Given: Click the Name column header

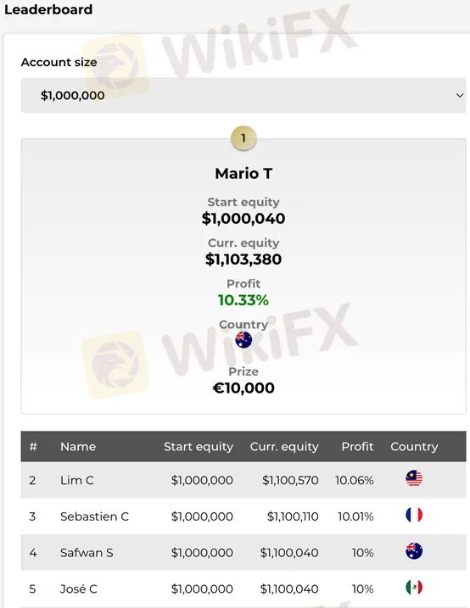Looking at the screenshot, I should (x=78, y=447).
